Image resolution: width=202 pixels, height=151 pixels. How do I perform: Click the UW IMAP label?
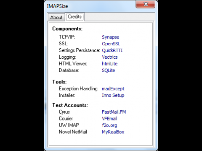click(69, 125)
